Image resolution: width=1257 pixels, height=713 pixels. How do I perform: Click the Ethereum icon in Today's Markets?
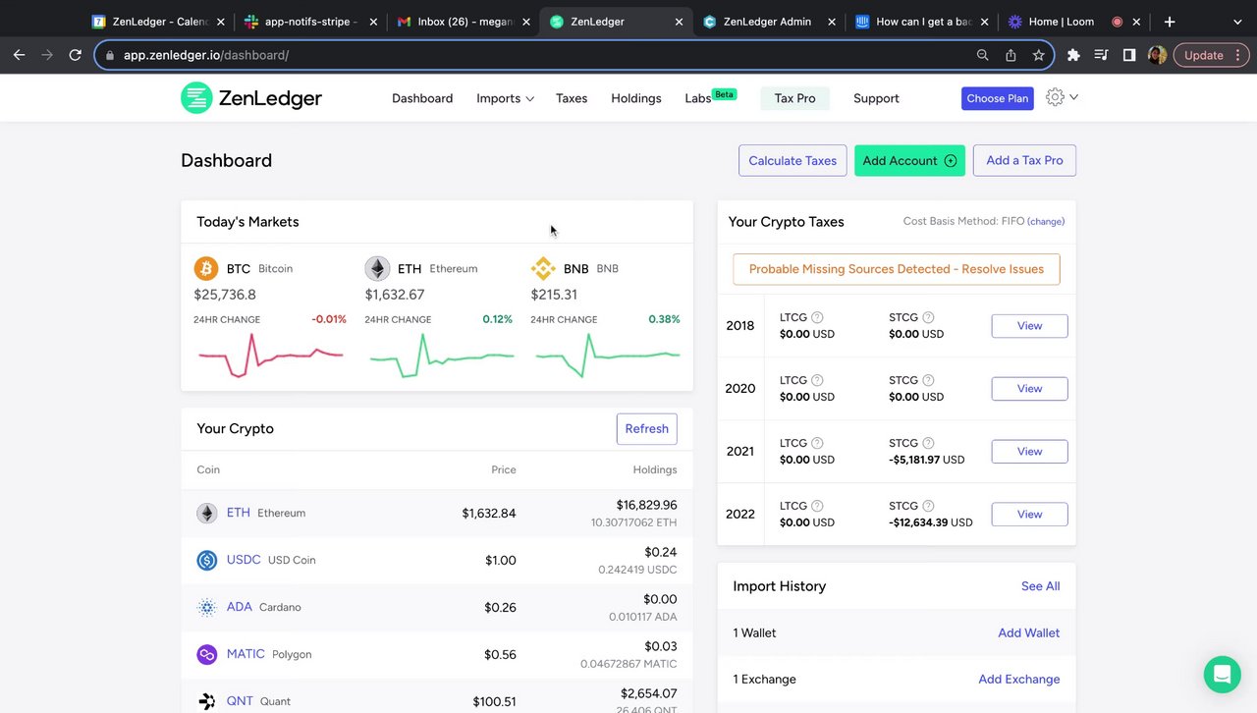tap(377, 268)
